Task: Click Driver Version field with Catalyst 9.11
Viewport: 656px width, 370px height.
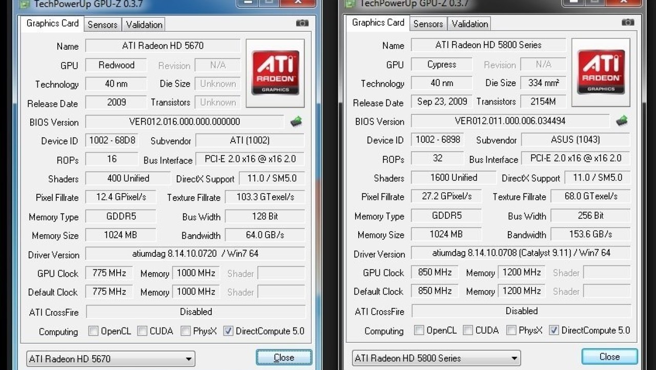Action: point(521,253)
